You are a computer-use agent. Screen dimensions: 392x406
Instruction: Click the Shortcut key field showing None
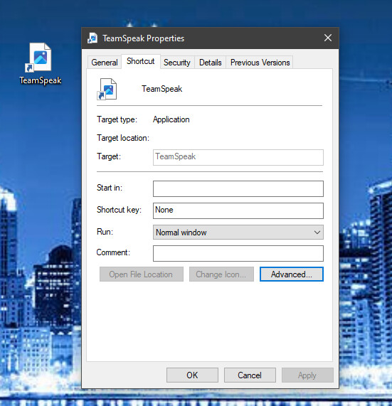(238, 210)
